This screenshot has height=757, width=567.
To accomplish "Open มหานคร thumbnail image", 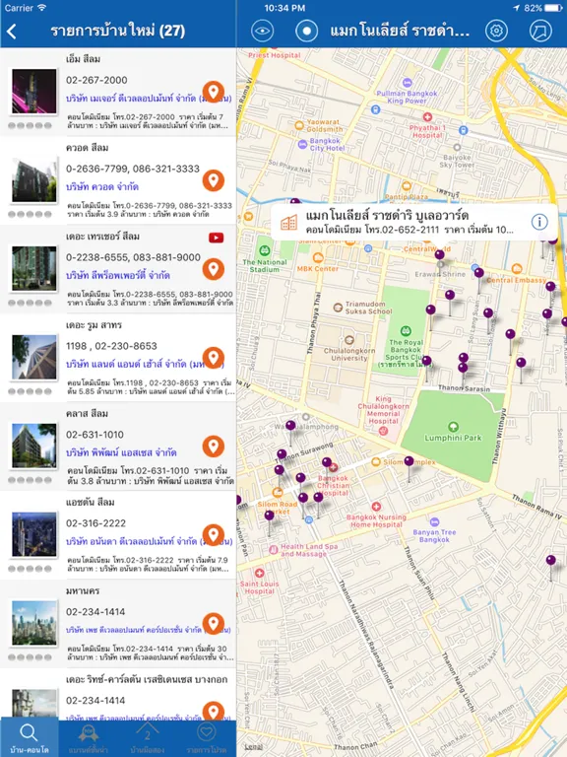I will [34, 623].
